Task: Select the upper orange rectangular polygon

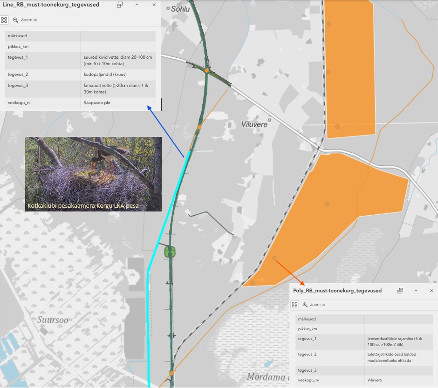Action: click(349, 70)
